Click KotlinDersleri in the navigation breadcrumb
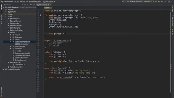This screenshot has height=98, width=174. 7,2
